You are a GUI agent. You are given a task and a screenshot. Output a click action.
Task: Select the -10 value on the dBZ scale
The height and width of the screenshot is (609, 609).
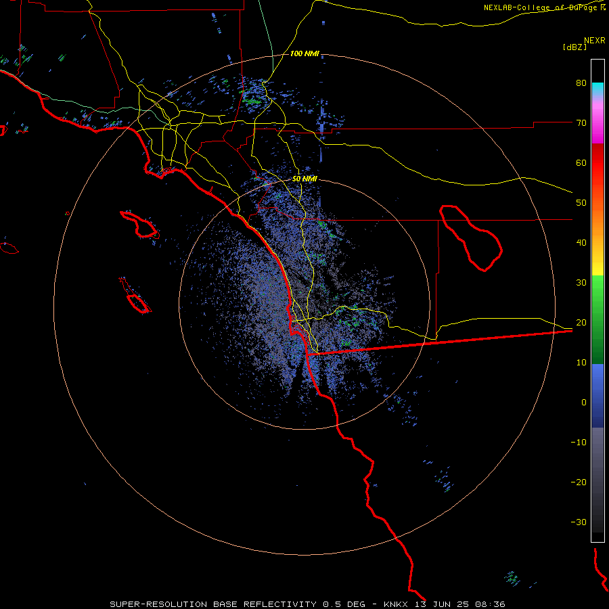(x=579, y=442)
